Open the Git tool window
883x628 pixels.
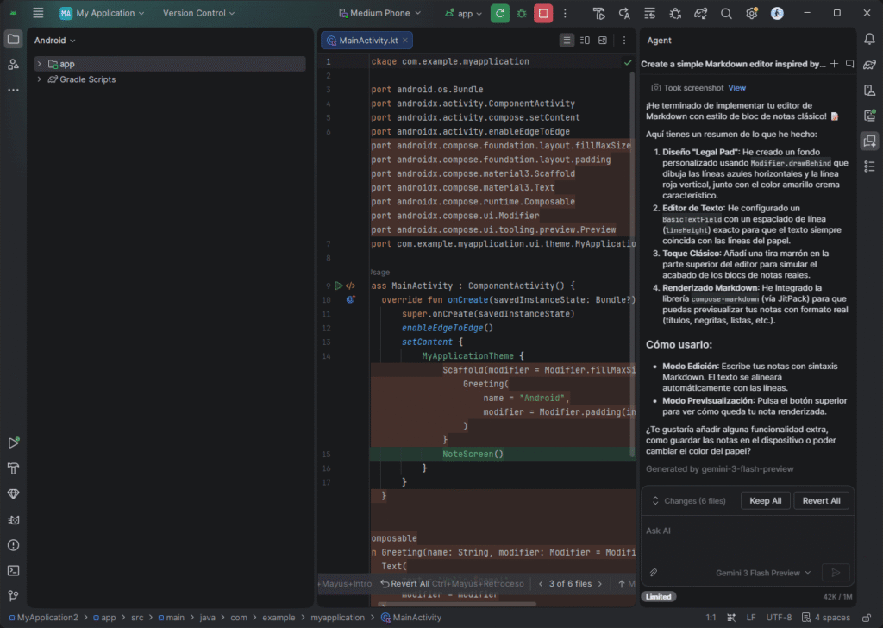(13, 595)
